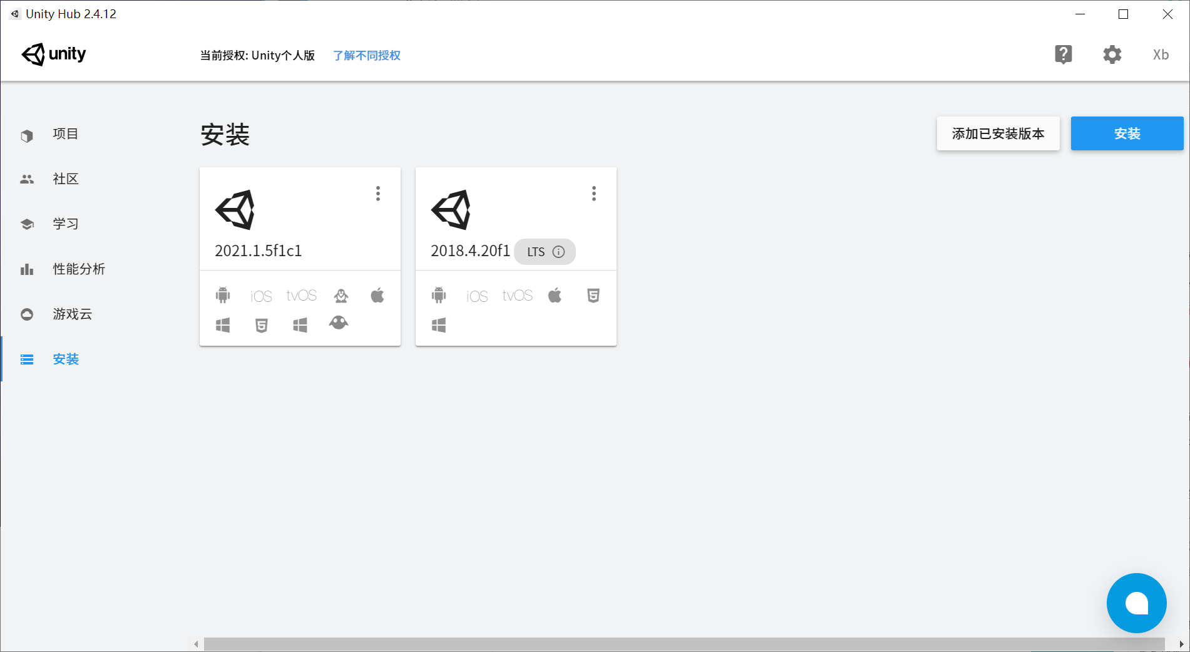Open options menu for 2018.4.20f1

[x=593, y=194]
